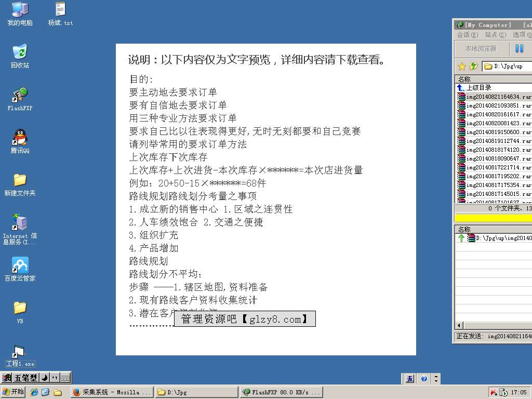The image size is (532, 399).
Task: Select file img20140819150600.rar
Action: pyautogui.click(x=494, y=132)
